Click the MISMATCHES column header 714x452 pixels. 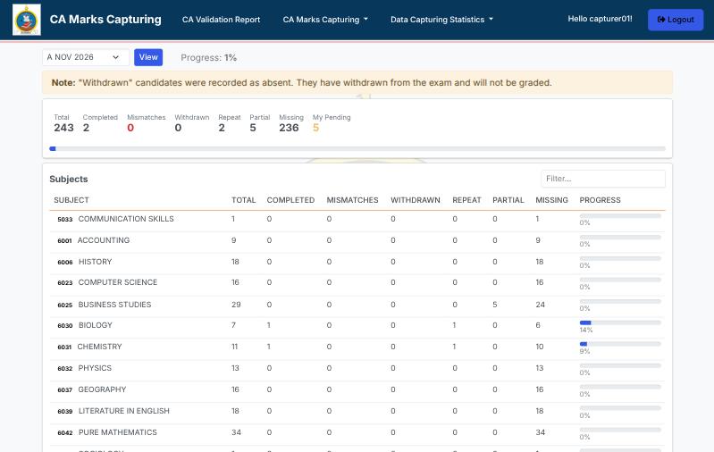[352, 200]
